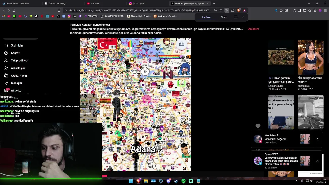This screenshot has height=185, width=329.
Task: Open Brave VPN shield icon
Action: [x=315, y=10]
